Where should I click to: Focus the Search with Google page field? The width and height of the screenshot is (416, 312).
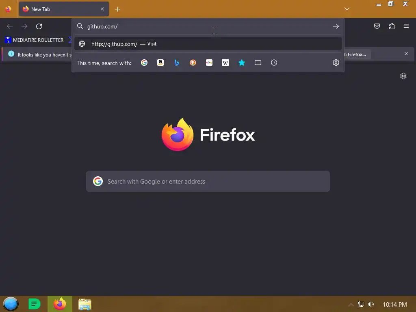click(x=208, y=181)
